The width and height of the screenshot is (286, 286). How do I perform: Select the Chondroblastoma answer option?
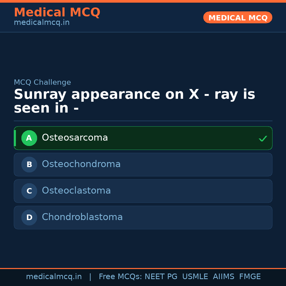pos(143,217)
